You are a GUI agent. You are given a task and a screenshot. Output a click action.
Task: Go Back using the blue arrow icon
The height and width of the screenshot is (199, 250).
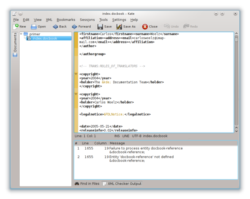tap(55, 26)
